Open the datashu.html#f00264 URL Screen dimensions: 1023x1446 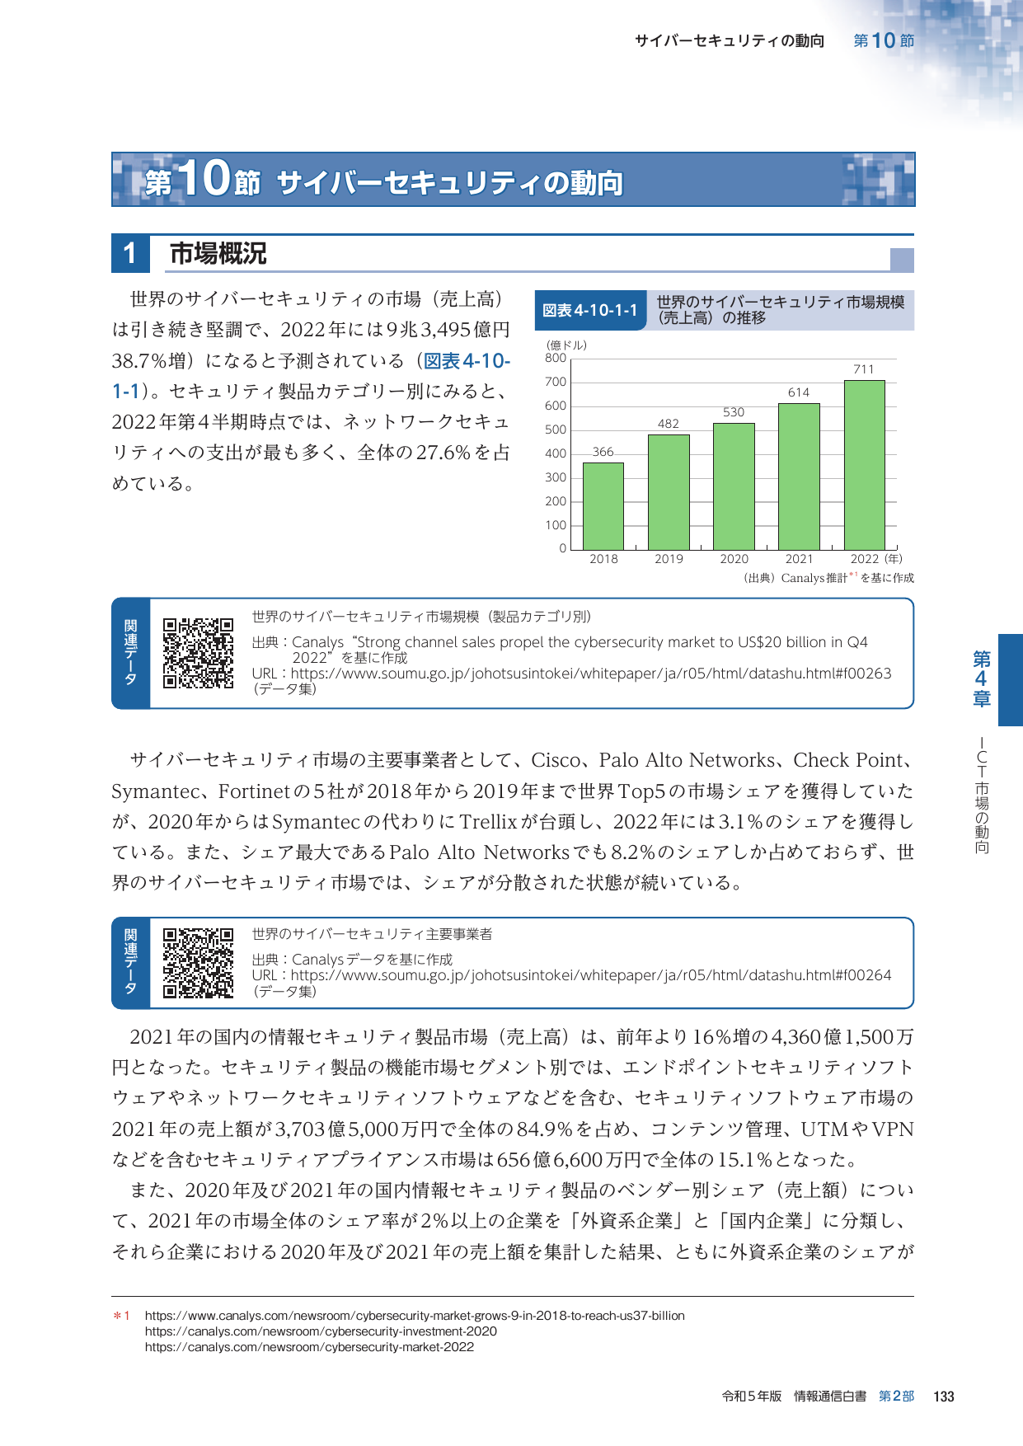coord(591,975)
